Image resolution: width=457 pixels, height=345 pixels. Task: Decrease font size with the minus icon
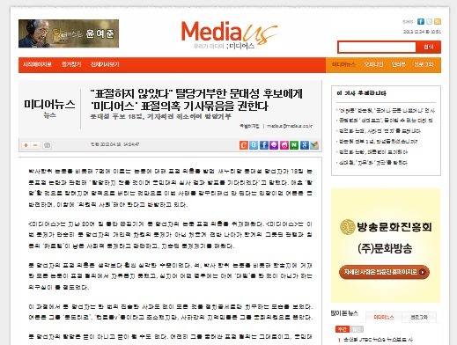35,145
